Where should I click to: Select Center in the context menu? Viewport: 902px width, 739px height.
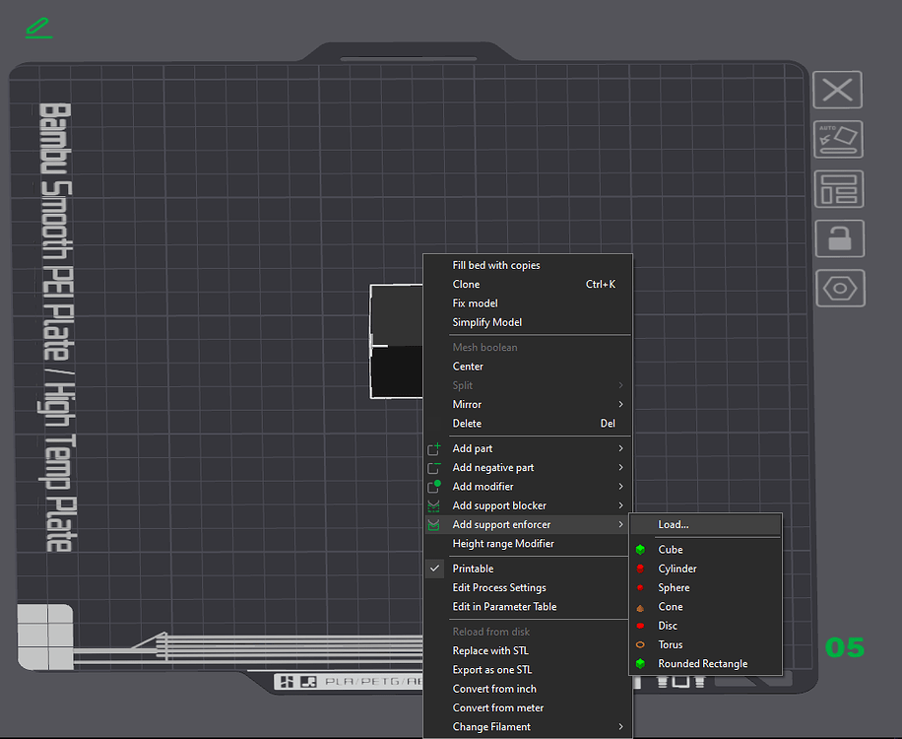tap(528, 366)
